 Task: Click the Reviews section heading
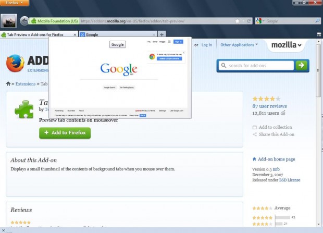pos(21,210)
